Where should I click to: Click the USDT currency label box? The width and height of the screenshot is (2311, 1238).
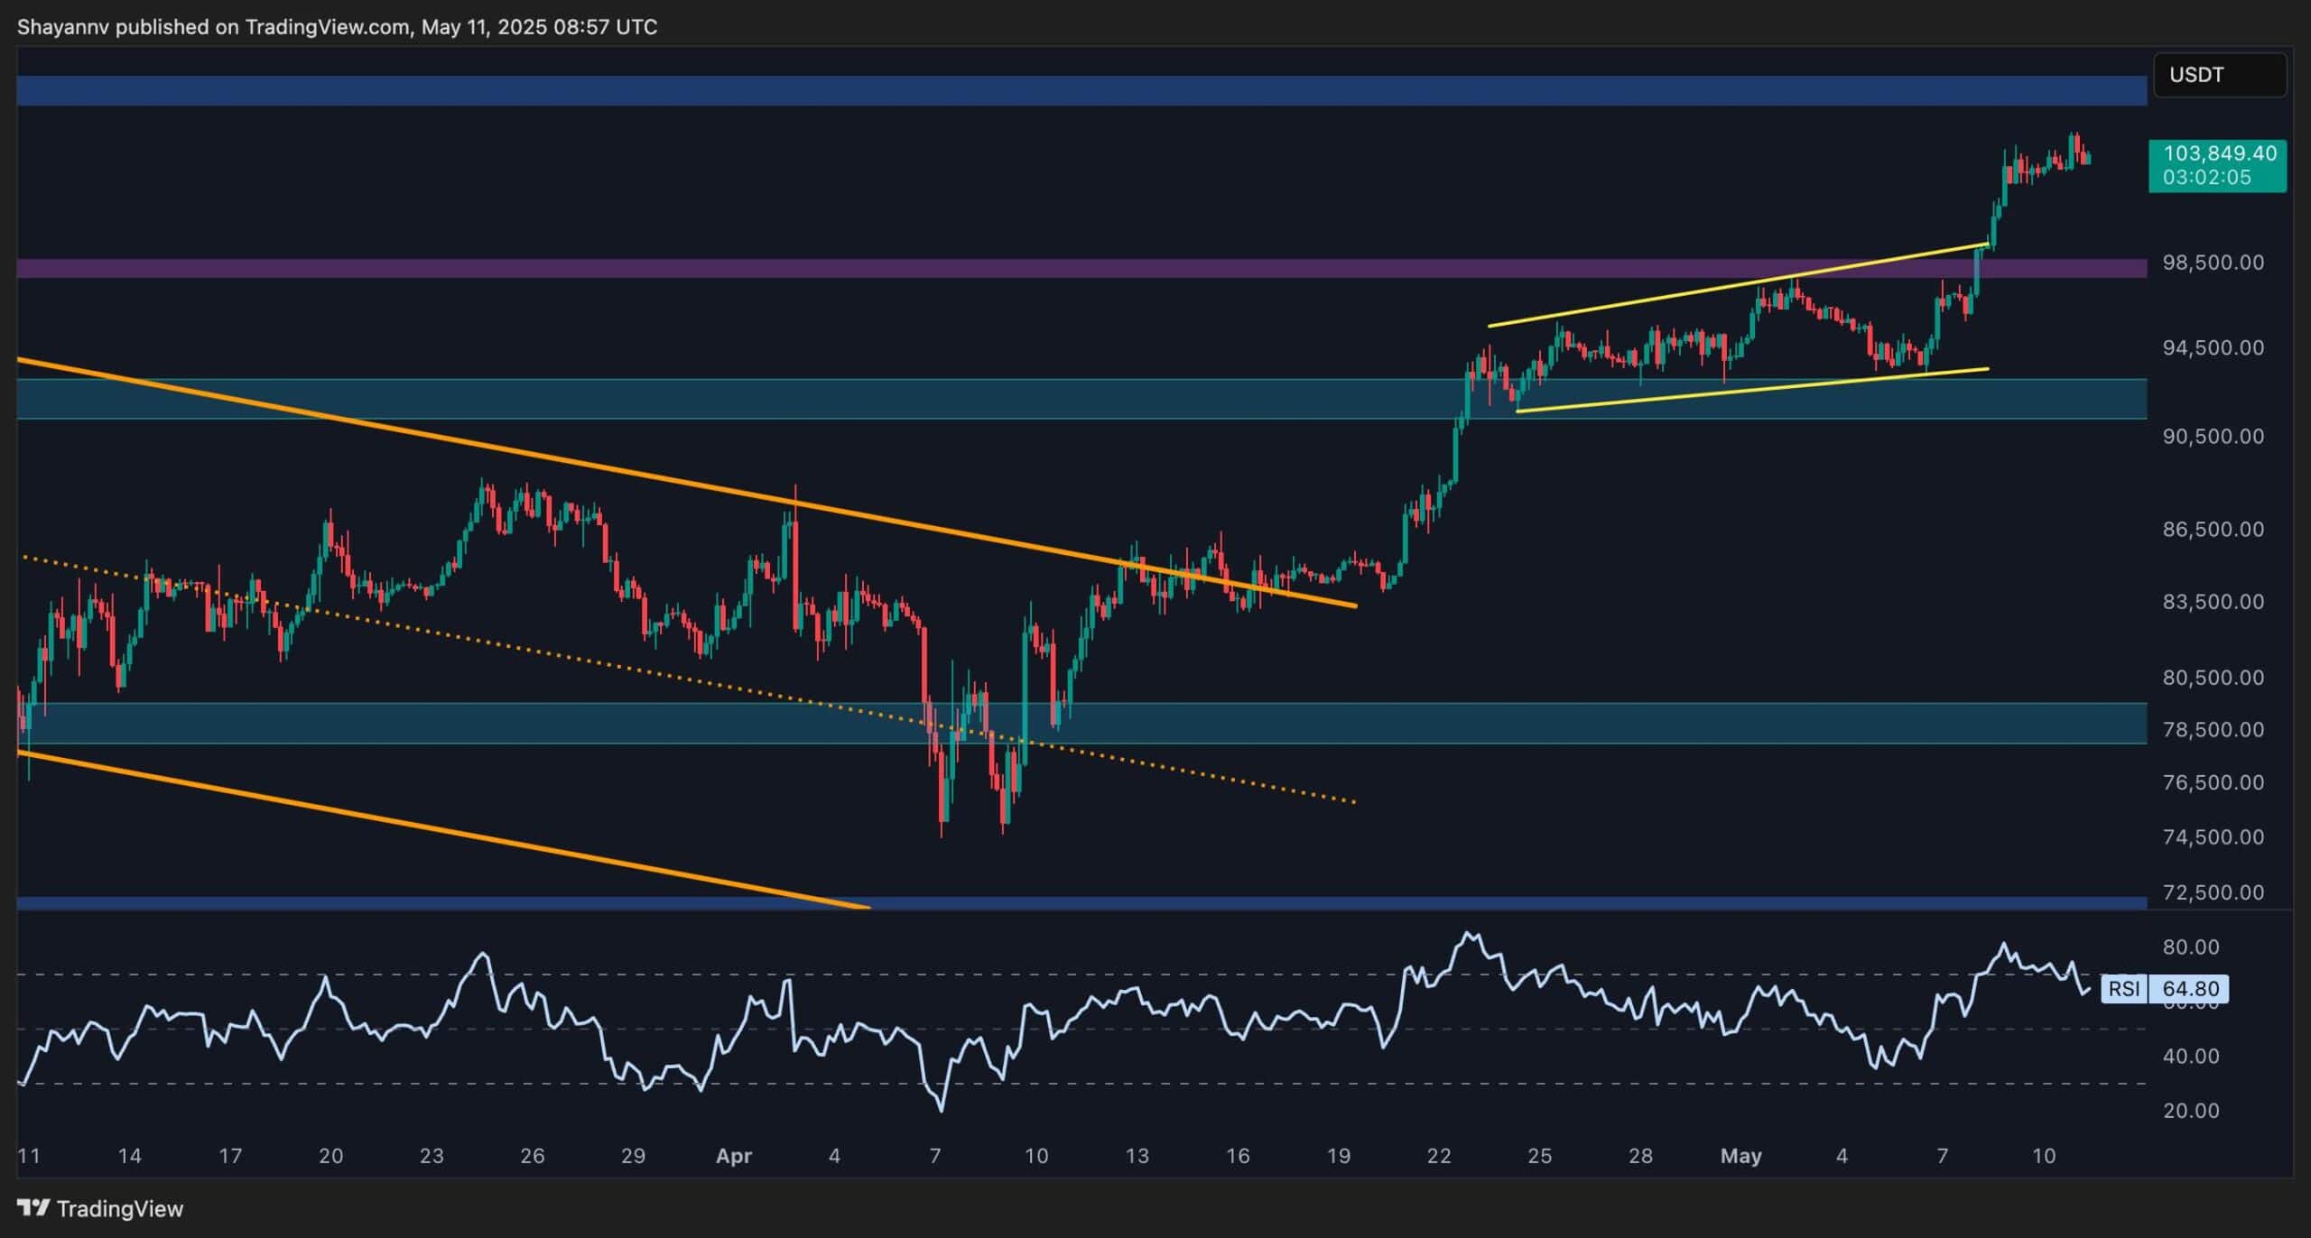pos(2220,75)
